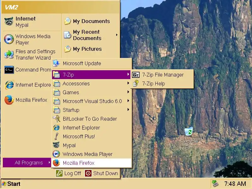Click the Microsoft Visual Studio 6.0 folder icon
The height and width of the screenshot is (189, 252).
[x=56, y=101]
